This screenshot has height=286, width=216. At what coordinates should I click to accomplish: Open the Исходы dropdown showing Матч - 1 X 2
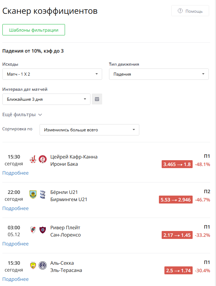[x=52, y=74]
